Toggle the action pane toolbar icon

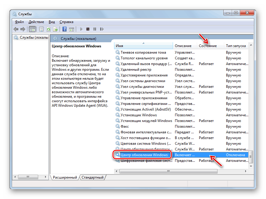click(x=72, y=29)
